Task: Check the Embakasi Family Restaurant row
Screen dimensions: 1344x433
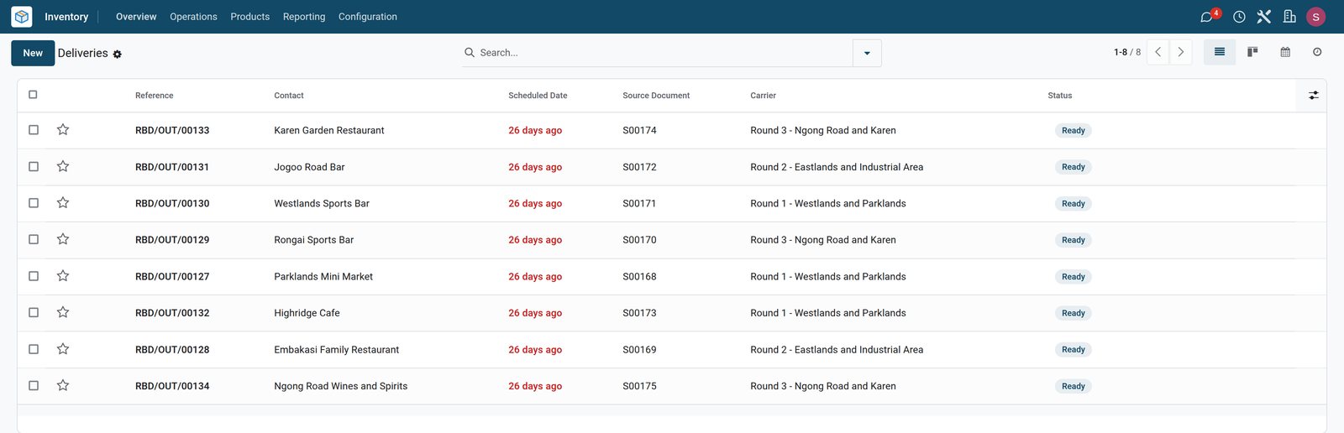Action: coord(34,349)
